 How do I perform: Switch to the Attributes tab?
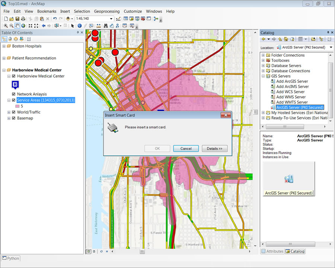(272, 251)
